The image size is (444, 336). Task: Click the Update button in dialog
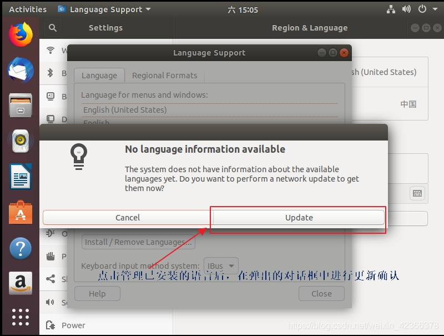tap(299, 218)
